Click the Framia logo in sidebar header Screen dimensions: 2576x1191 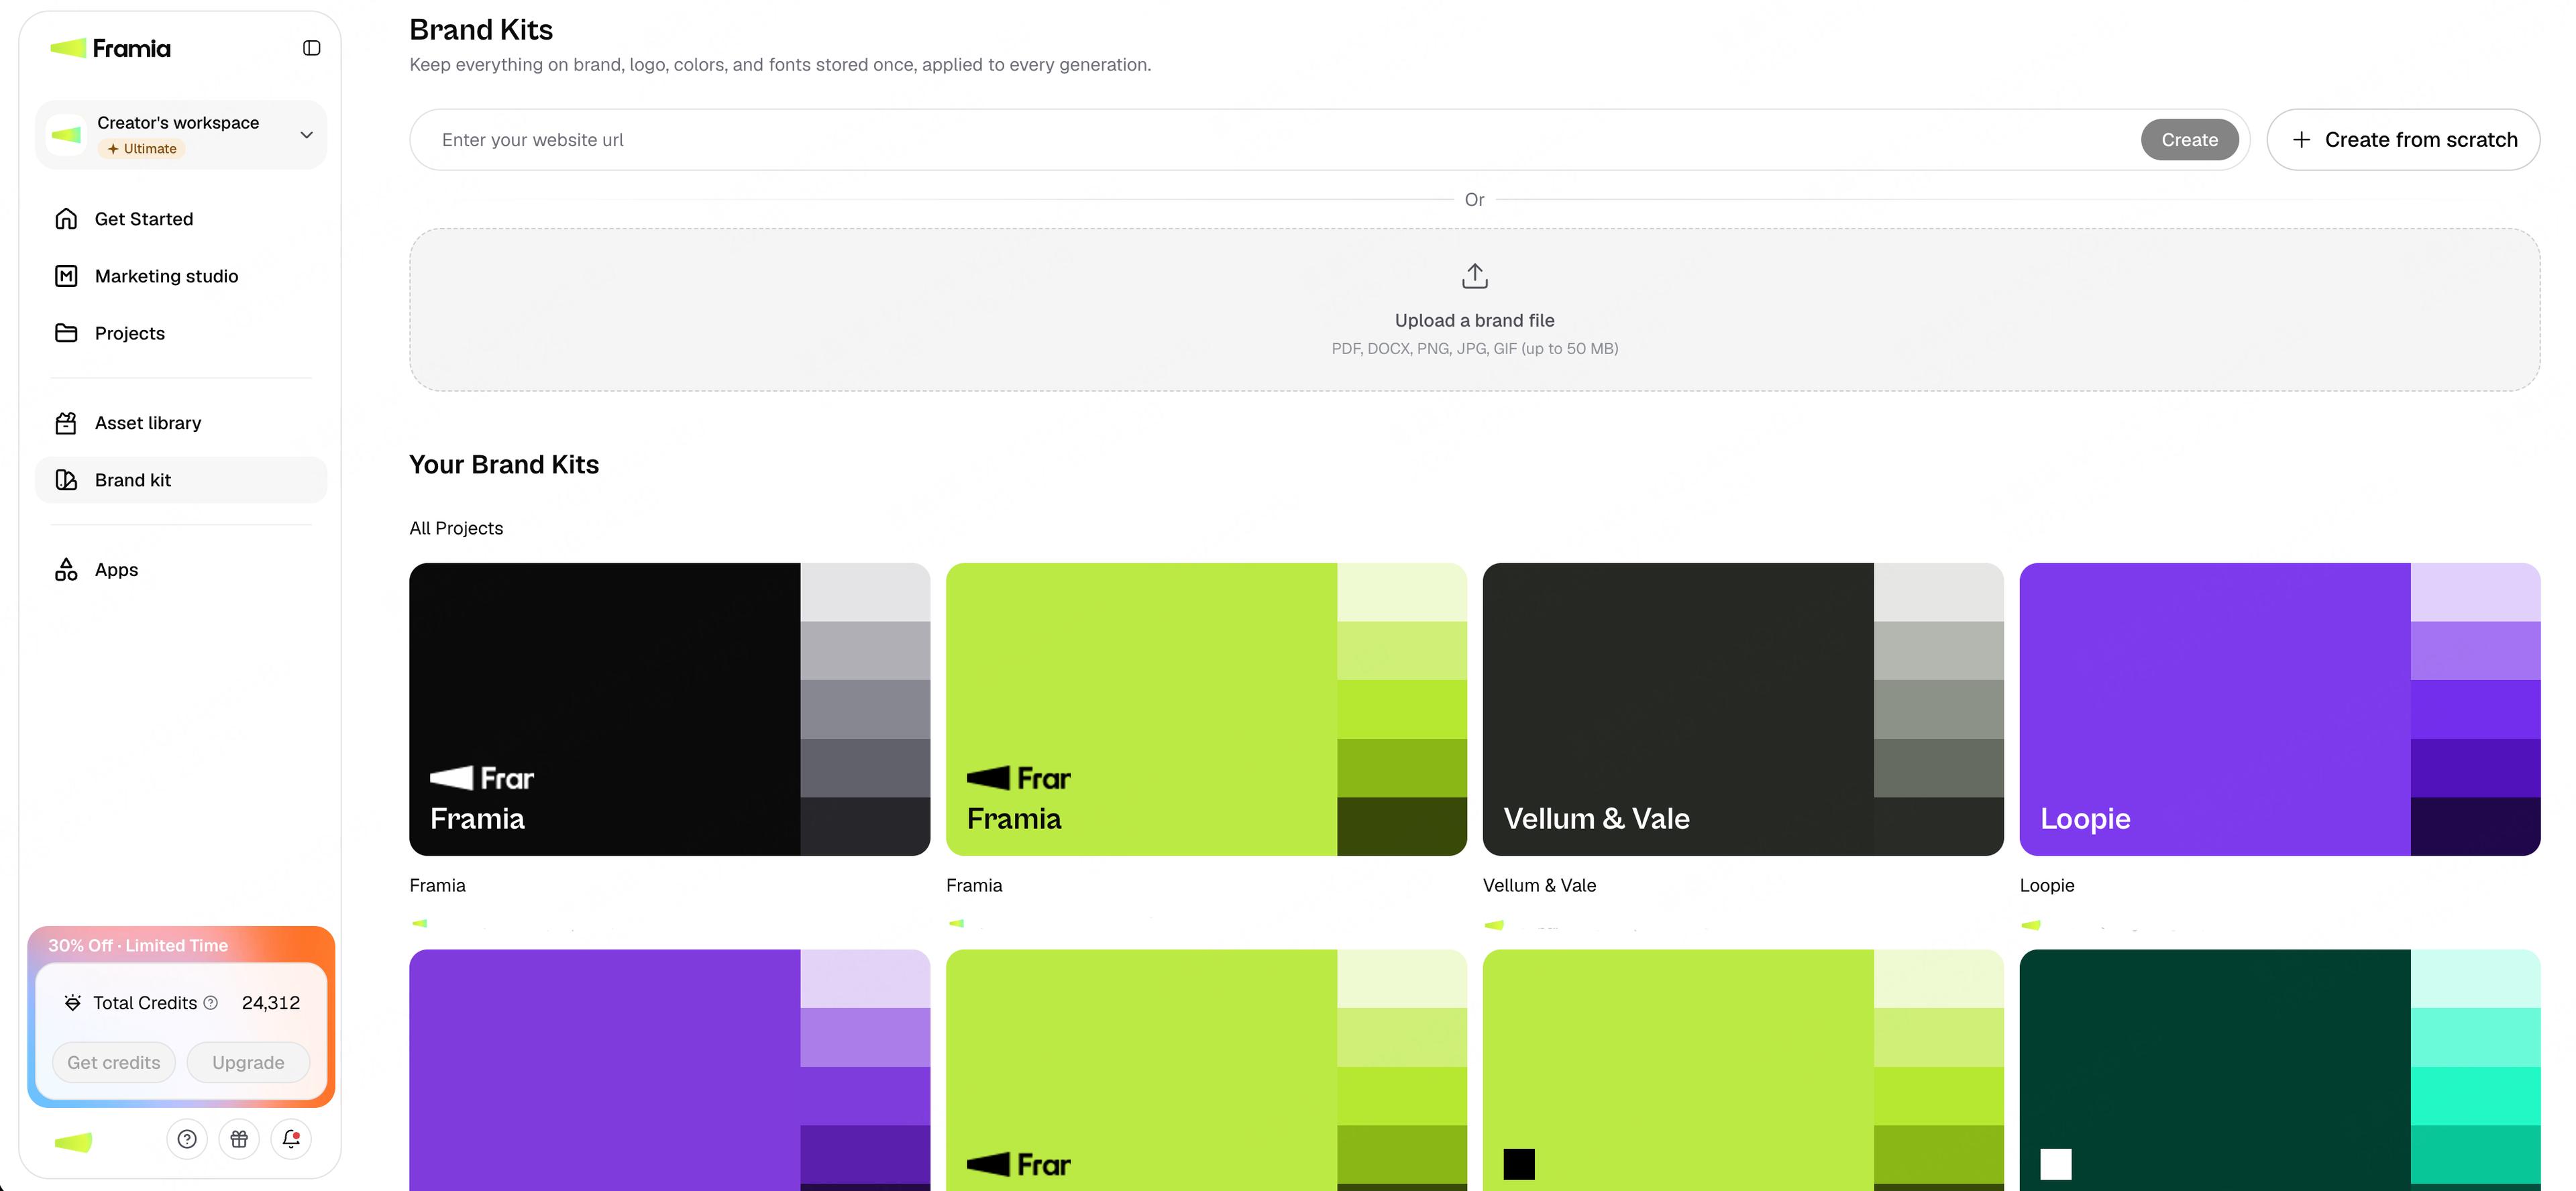(x=110, y=48)
